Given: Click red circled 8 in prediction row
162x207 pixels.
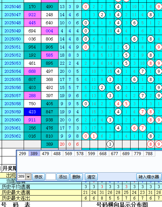Looking at the screenshot, I should (151, 144).
